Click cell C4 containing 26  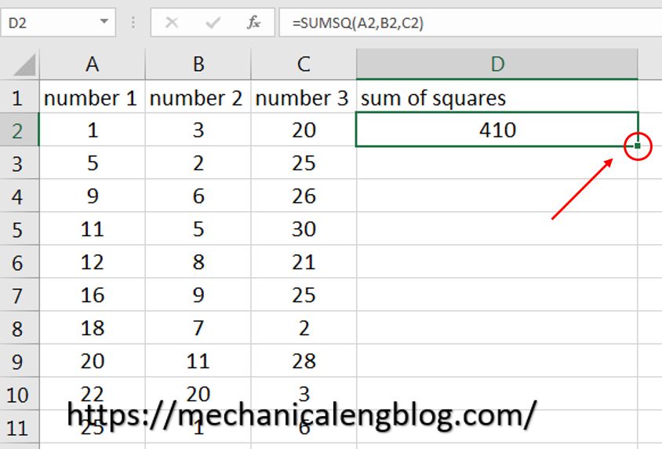tap(304, 195)
